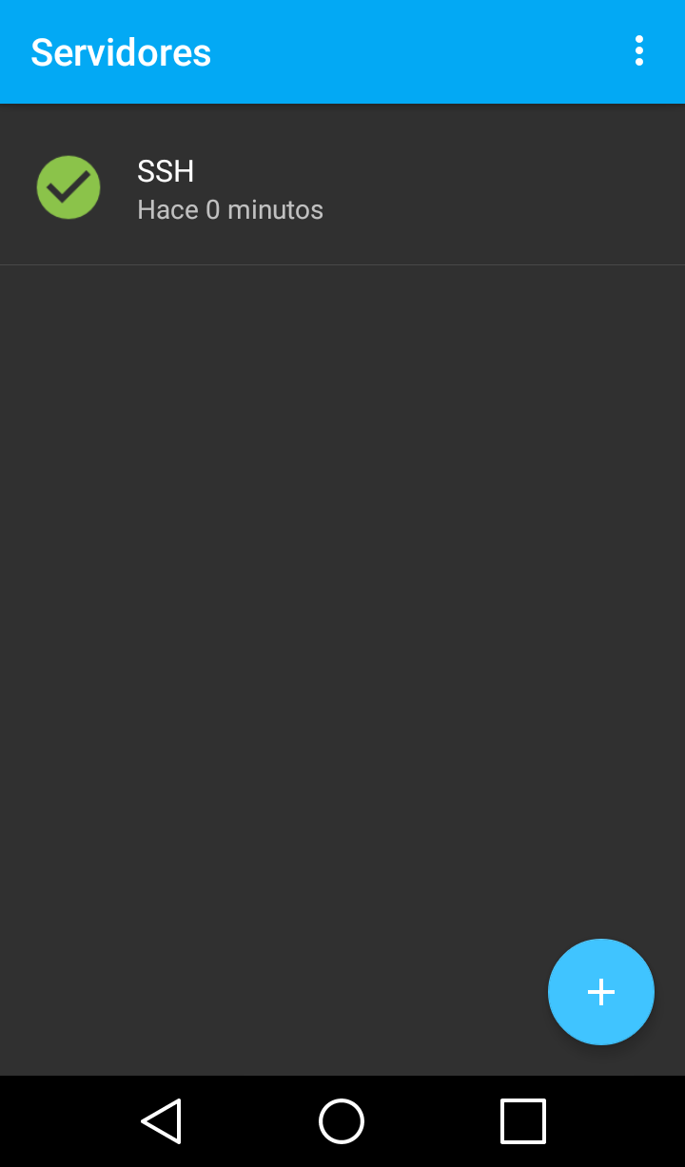The height and width of the screenshot is (1167, 685).
Task: Show more options in Servidores toolbar
Action: click(639, 51)
